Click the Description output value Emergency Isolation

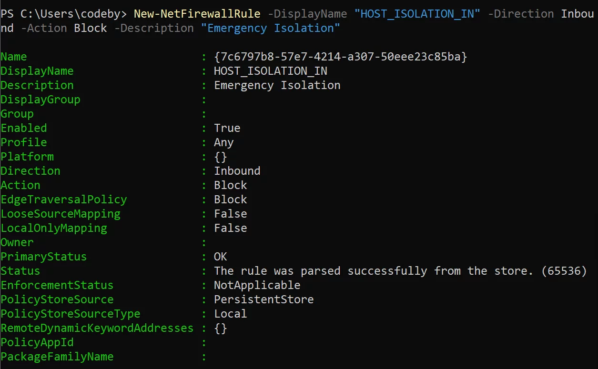[x=277, y=85]
